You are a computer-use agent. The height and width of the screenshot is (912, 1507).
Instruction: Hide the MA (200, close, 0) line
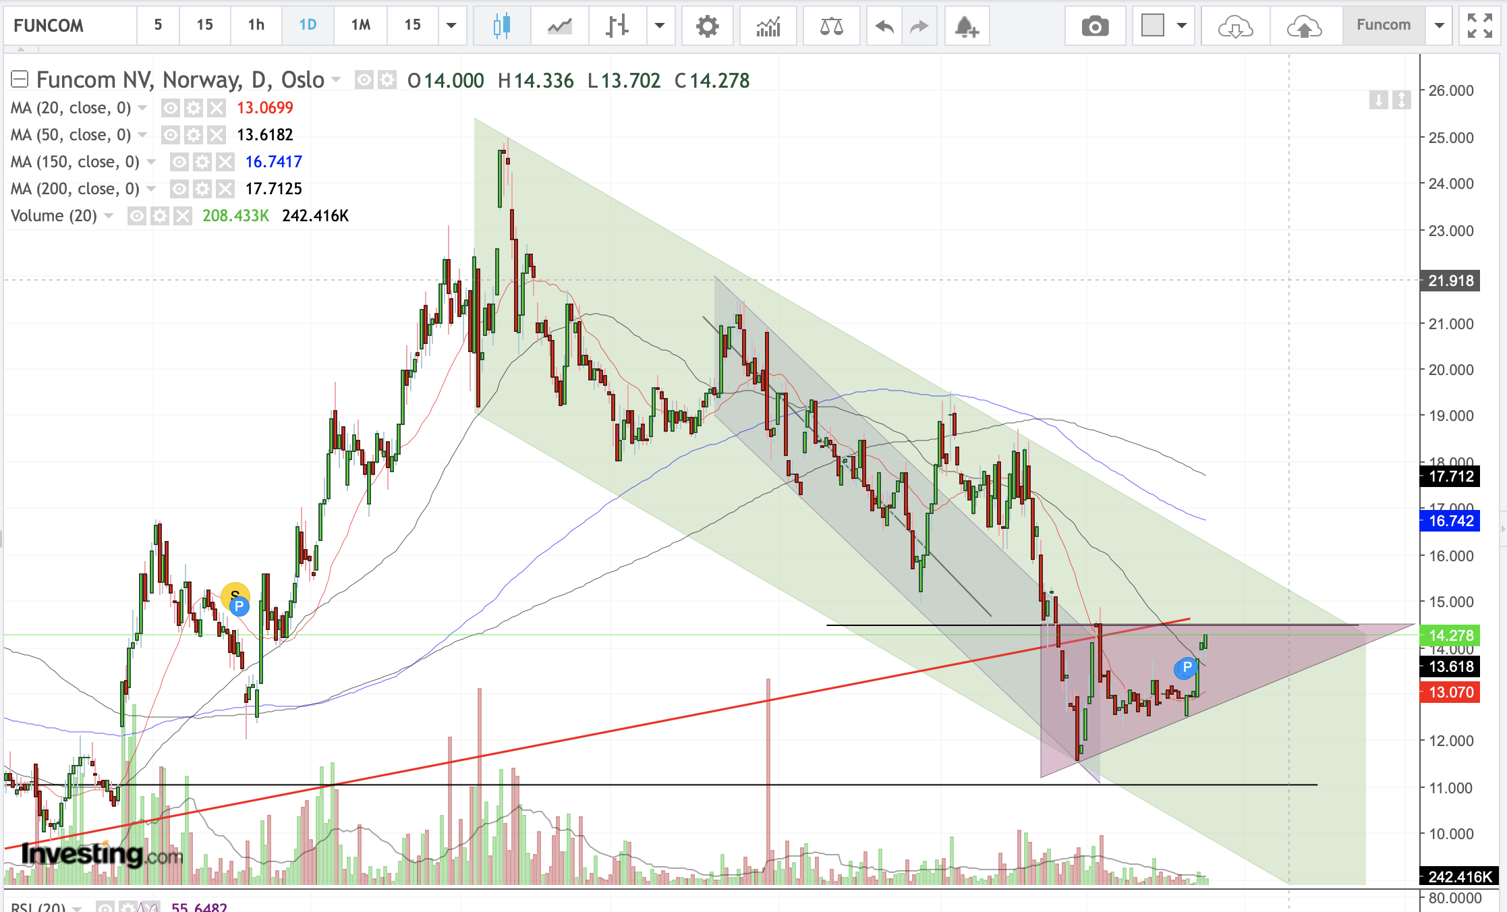click(179, 189)
